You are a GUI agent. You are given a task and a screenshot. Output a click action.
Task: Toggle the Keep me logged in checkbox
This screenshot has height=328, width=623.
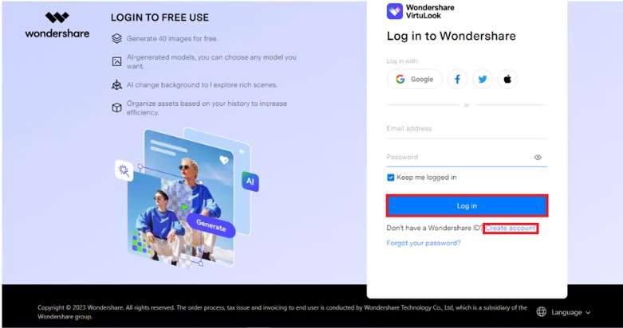pyautogui.click(x=391, y=178)
